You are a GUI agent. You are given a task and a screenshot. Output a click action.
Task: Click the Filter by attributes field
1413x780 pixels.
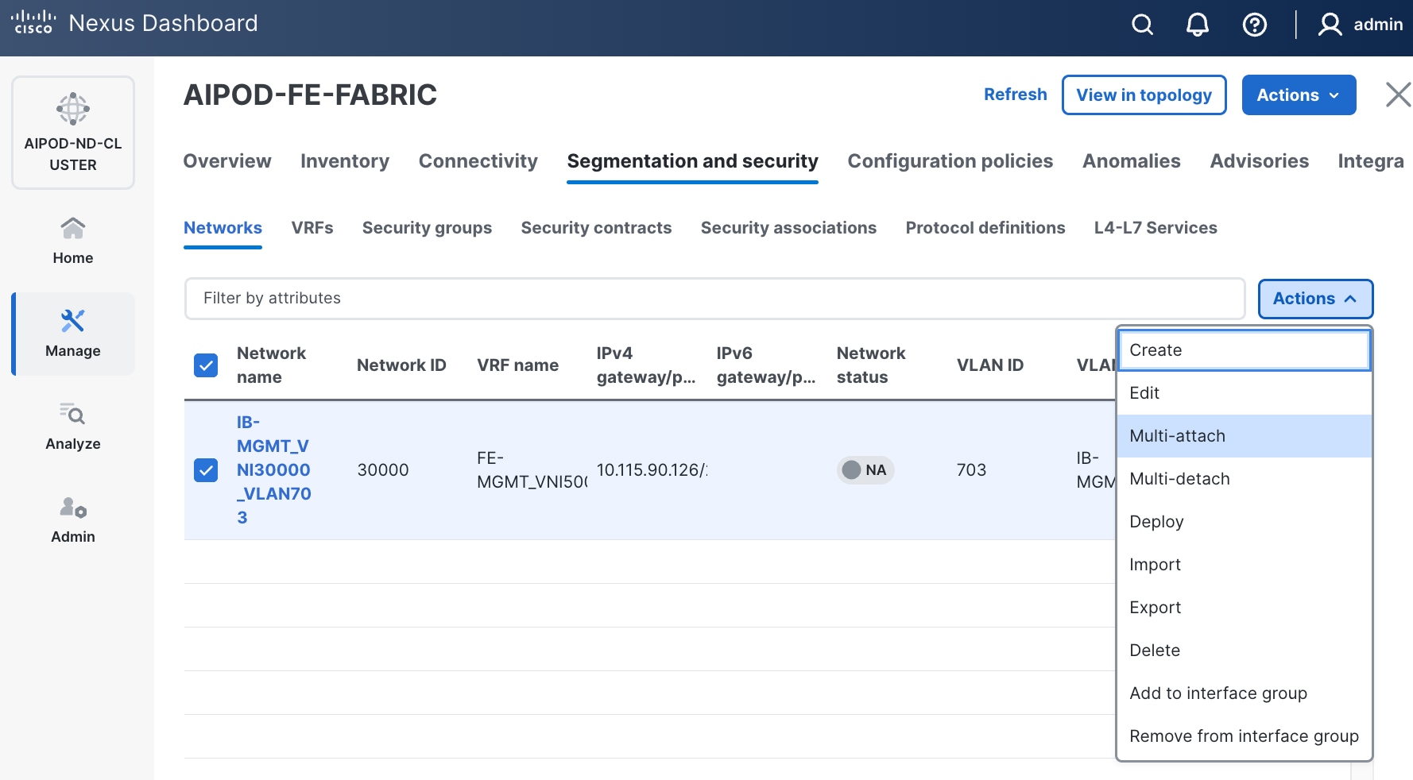(714, 299)
